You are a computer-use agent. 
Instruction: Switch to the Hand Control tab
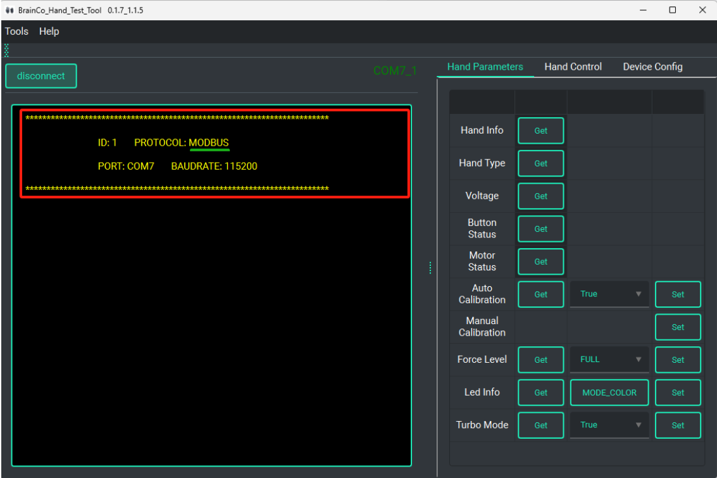tap(573, 67)
